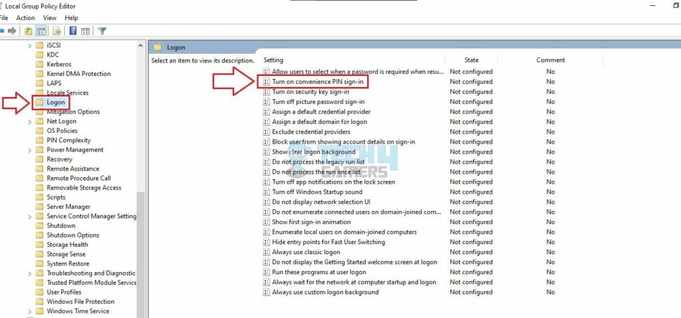The width and height of the screenshot is (681, 318).
Task: Select 'Assign a default credential provider' setting
Action: 321,112
